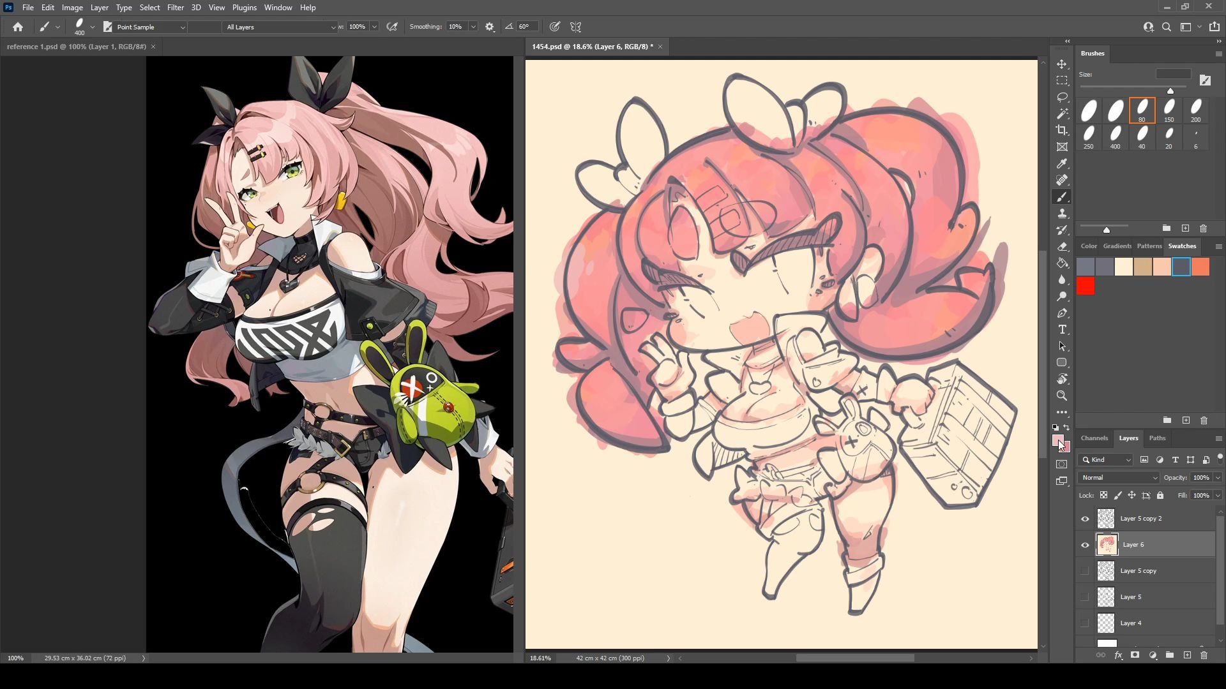Viewport: 1226px width, 689px height.
Task: Create new layer group
Action: tap(1170, 655)
